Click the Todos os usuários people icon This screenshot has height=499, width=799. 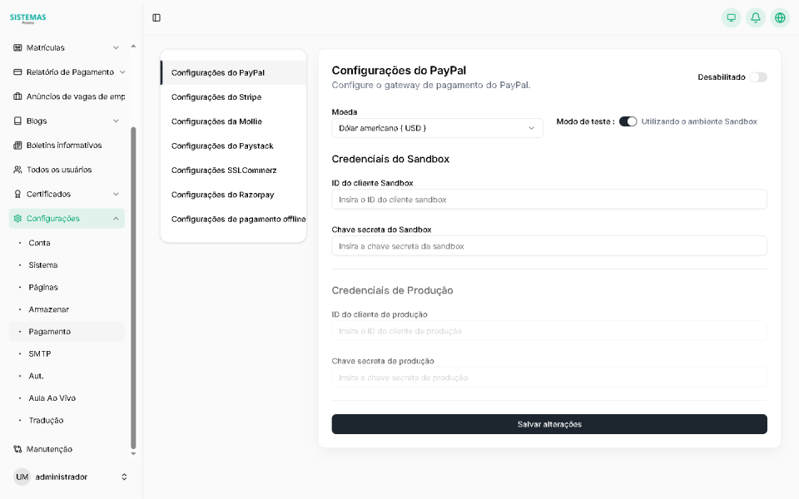point(18,170)
